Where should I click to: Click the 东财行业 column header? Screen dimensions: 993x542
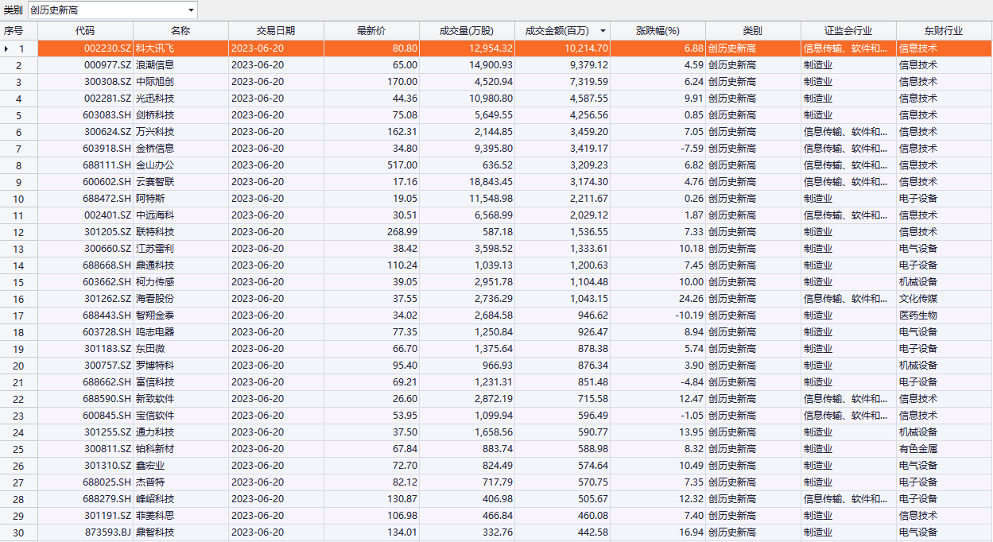click(x=944, y=31)
